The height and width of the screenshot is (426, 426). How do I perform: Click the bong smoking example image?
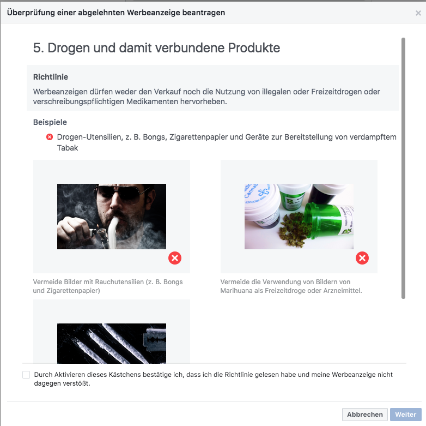point(111,216)
